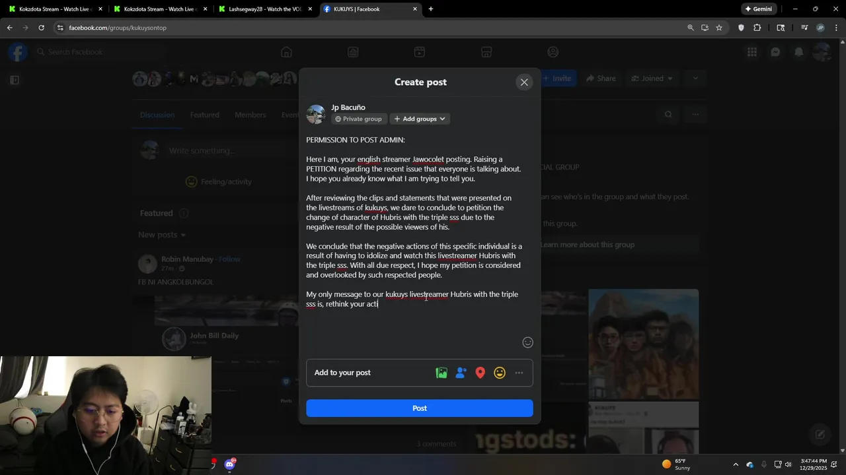Click the Private group audience button
846x475 pixels.
click(358, 119)
